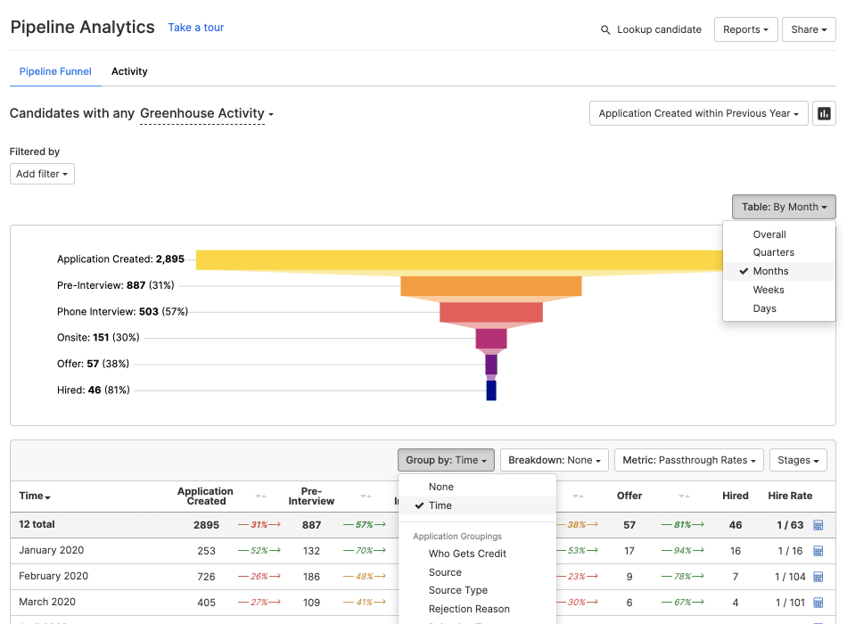Click the Add filter button
The width and height of the screenshot is (847, 624).
point(42,174)
